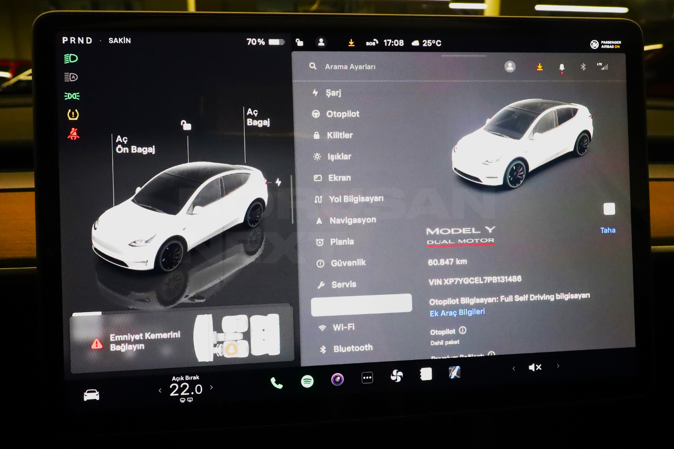The image size is (674, 449).
Task: Toggle the green headlight indicator icon
Action: click(71, 58)
